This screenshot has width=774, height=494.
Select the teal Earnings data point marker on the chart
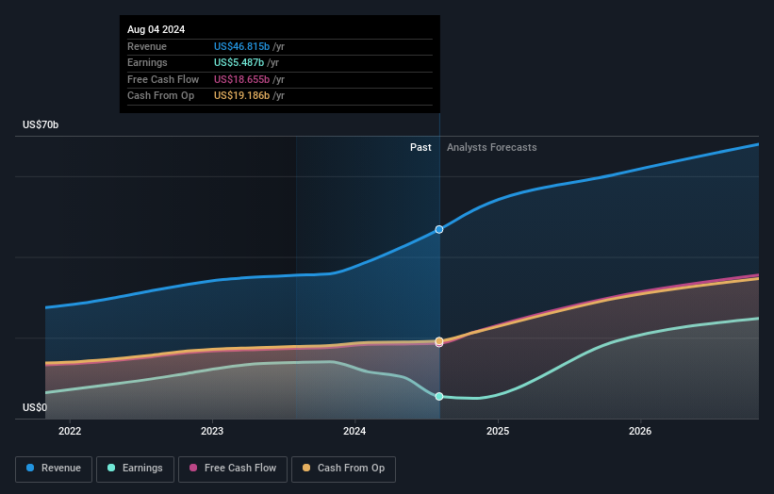coord(439,396)
